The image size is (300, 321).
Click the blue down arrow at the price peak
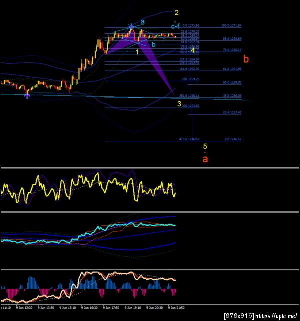[x=131, y=26]
